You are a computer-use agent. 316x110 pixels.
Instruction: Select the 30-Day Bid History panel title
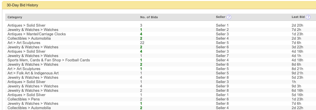click(22, 5)
